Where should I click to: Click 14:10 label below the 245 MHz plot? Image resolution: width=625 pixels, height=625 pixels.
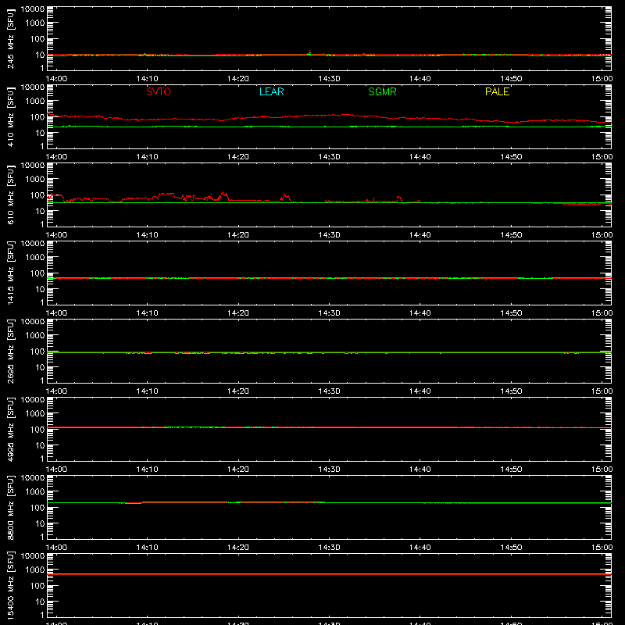(x=147, y=79)
